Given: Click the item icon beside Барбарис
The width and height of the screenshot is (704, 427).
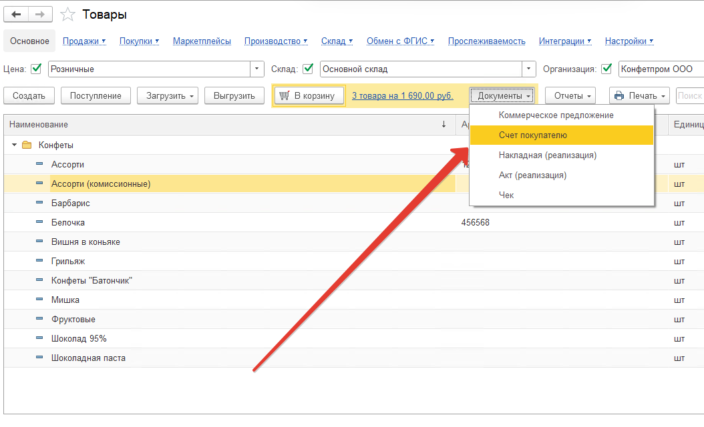Looking at the screenshot, I should coord(39,203).
